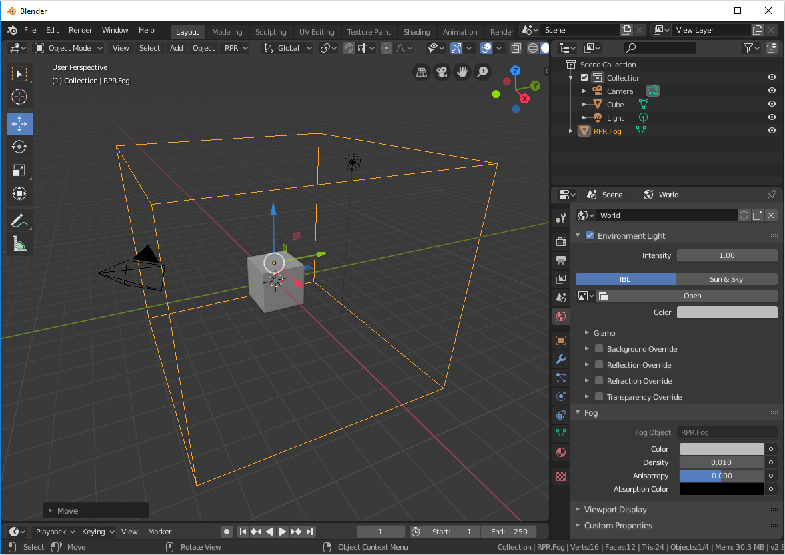Select the Sun & Sky mode button
Image resolution: width=785 pixels, height=555 pixels.
726,279
